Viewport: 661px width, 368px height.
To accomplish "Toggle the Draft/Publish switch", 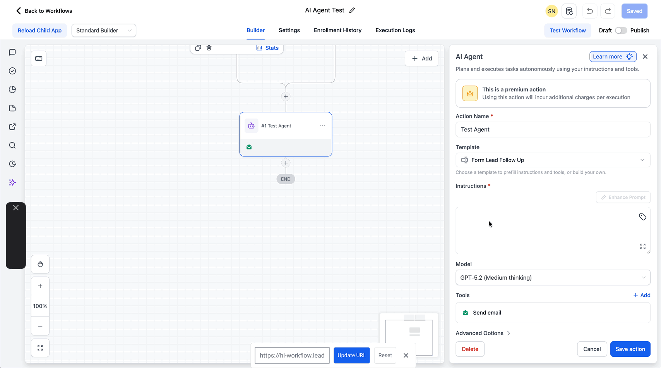I will [621, 31].
